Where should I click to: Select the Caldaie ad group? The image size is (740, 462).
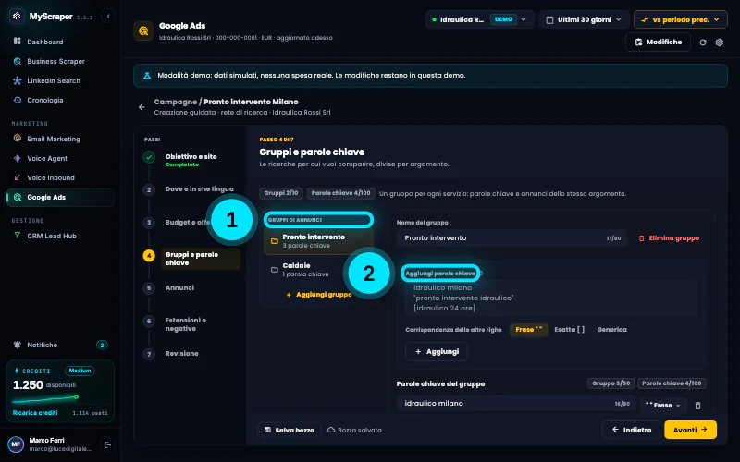coord(318,270)
